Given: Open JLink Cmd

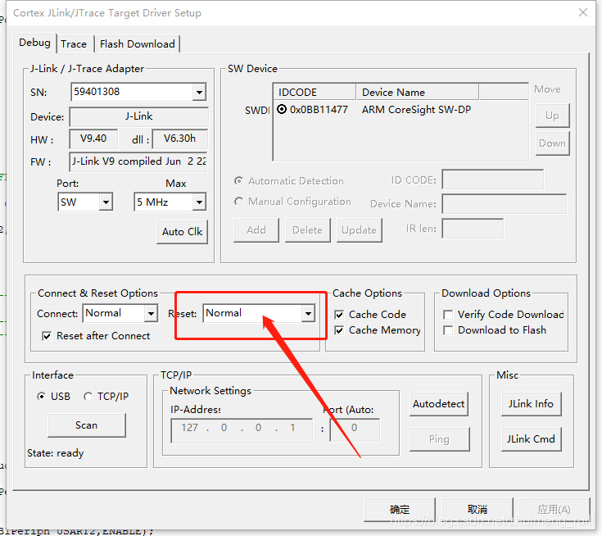Looking at the screenshot, I should point(531,438).
